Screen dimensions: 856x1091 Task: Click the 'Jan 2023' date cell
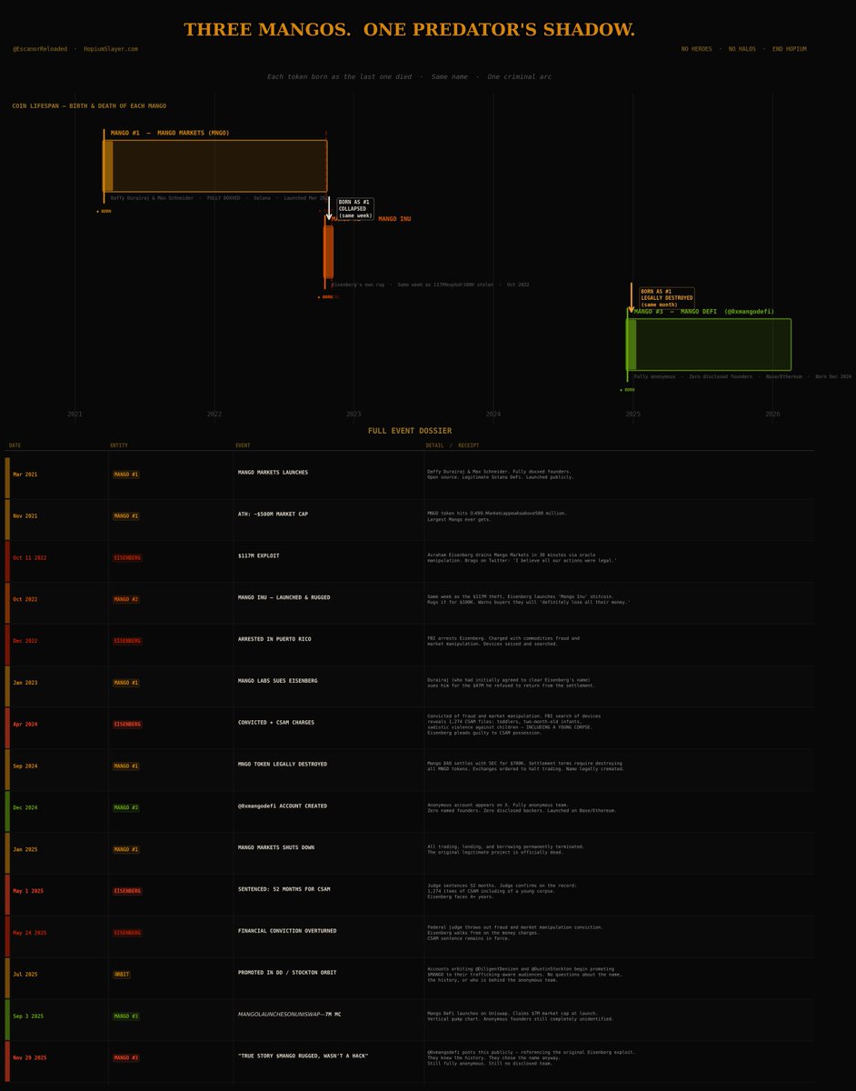pyautogui.click(x=25, y=683)
